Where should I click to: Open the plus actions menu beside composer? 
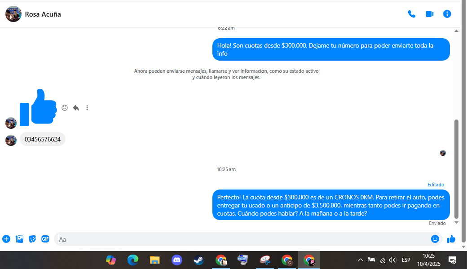click(6, 239)
